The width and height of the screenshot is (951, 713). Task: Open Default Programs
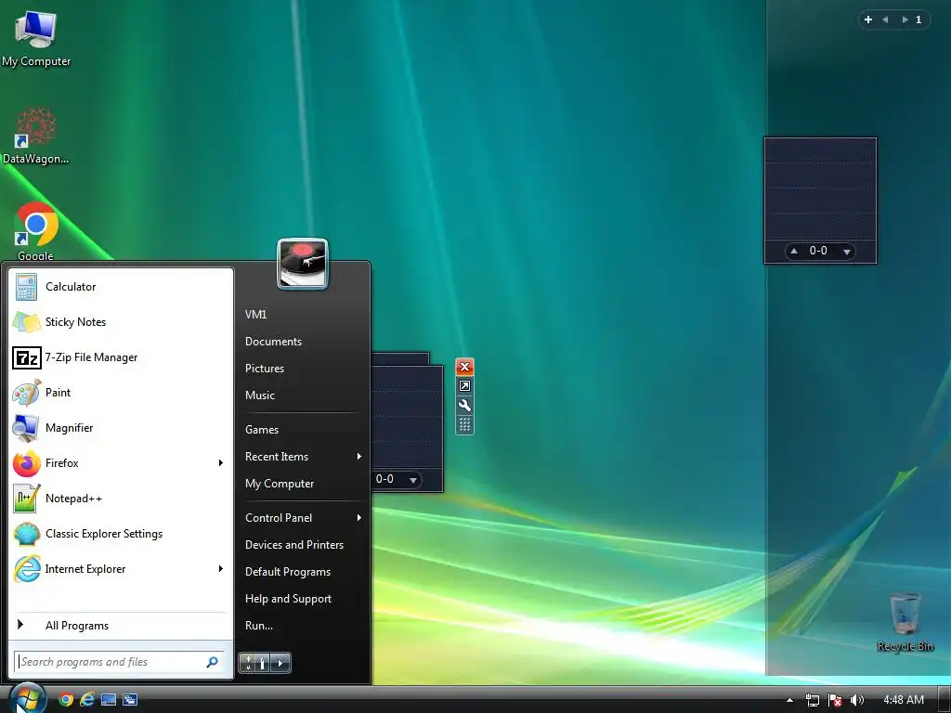tap(303, 572)
